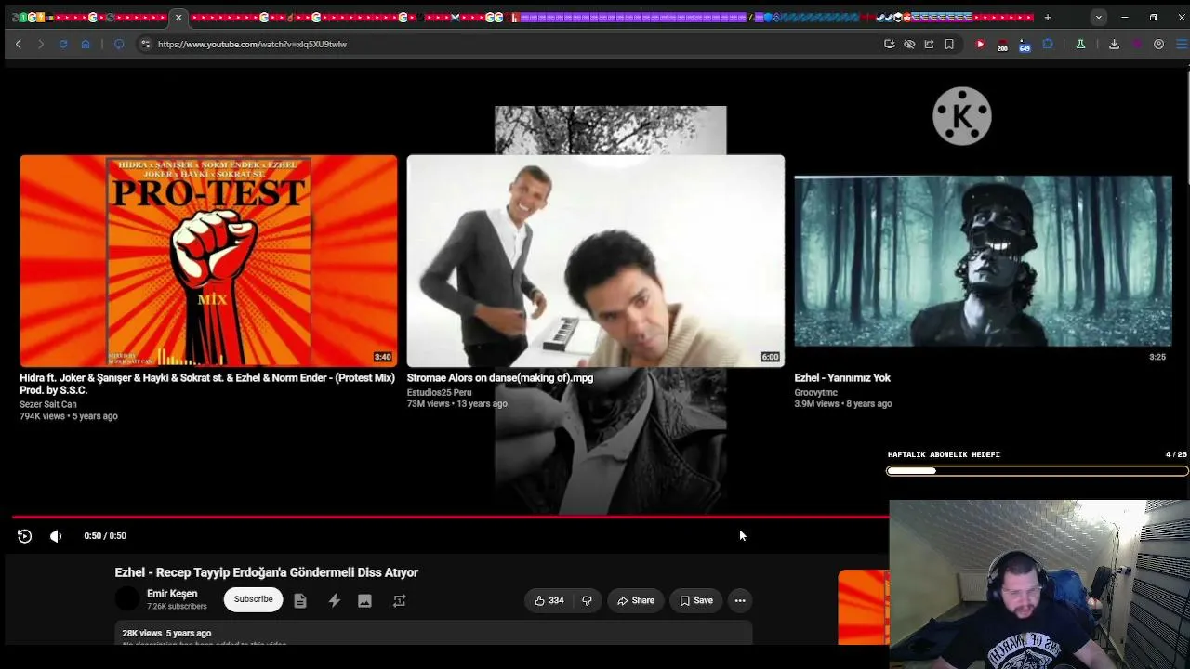Open the Hidra ft. Joker protest mix title
1190x669 pixels.
tap(207, 384)
